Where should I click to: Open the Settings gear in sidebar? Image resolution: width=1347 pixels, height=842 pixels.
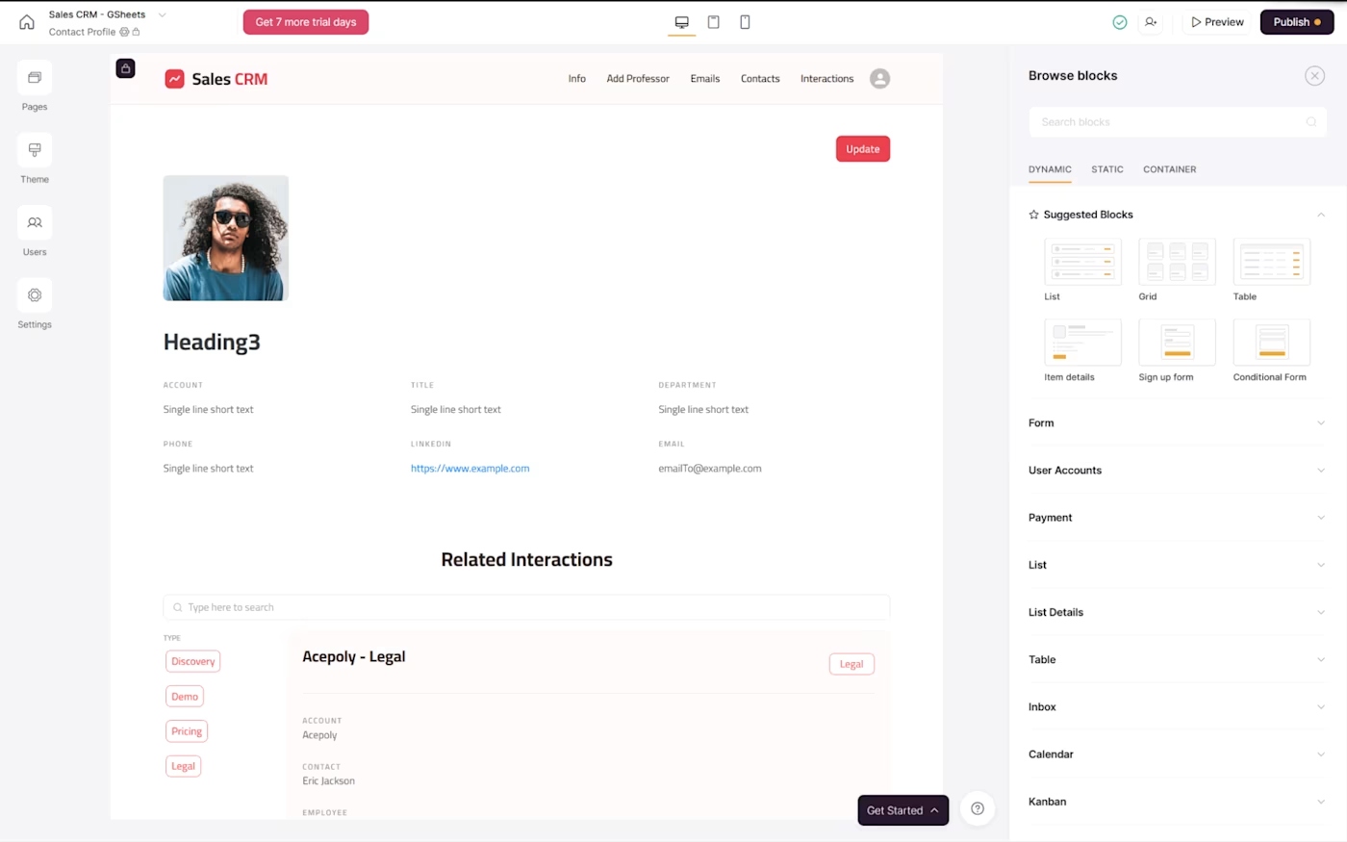(35, 295)
